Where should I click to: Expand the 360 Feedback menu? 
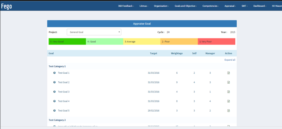pos(126,6)
